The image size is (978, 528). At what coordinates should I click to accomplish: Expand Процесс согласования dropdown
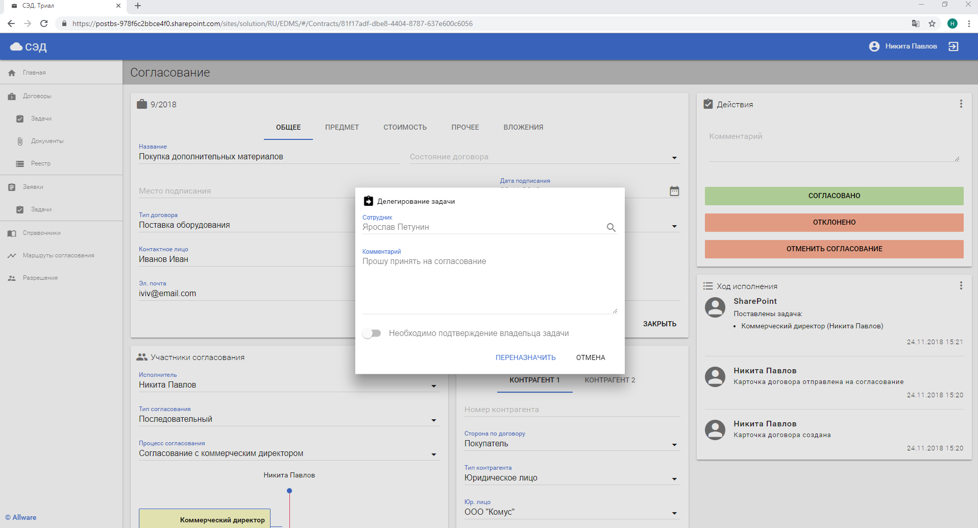434,454
